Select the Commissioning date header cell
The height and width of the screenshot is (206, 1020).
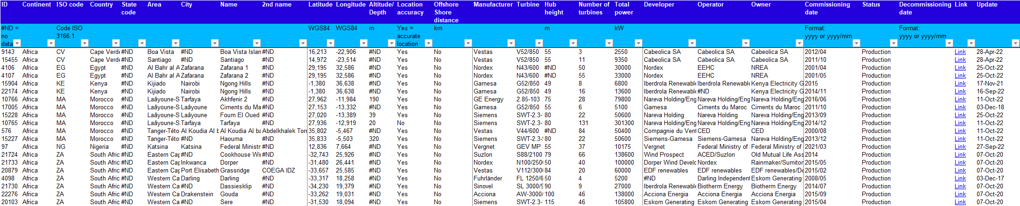point(832,12)
